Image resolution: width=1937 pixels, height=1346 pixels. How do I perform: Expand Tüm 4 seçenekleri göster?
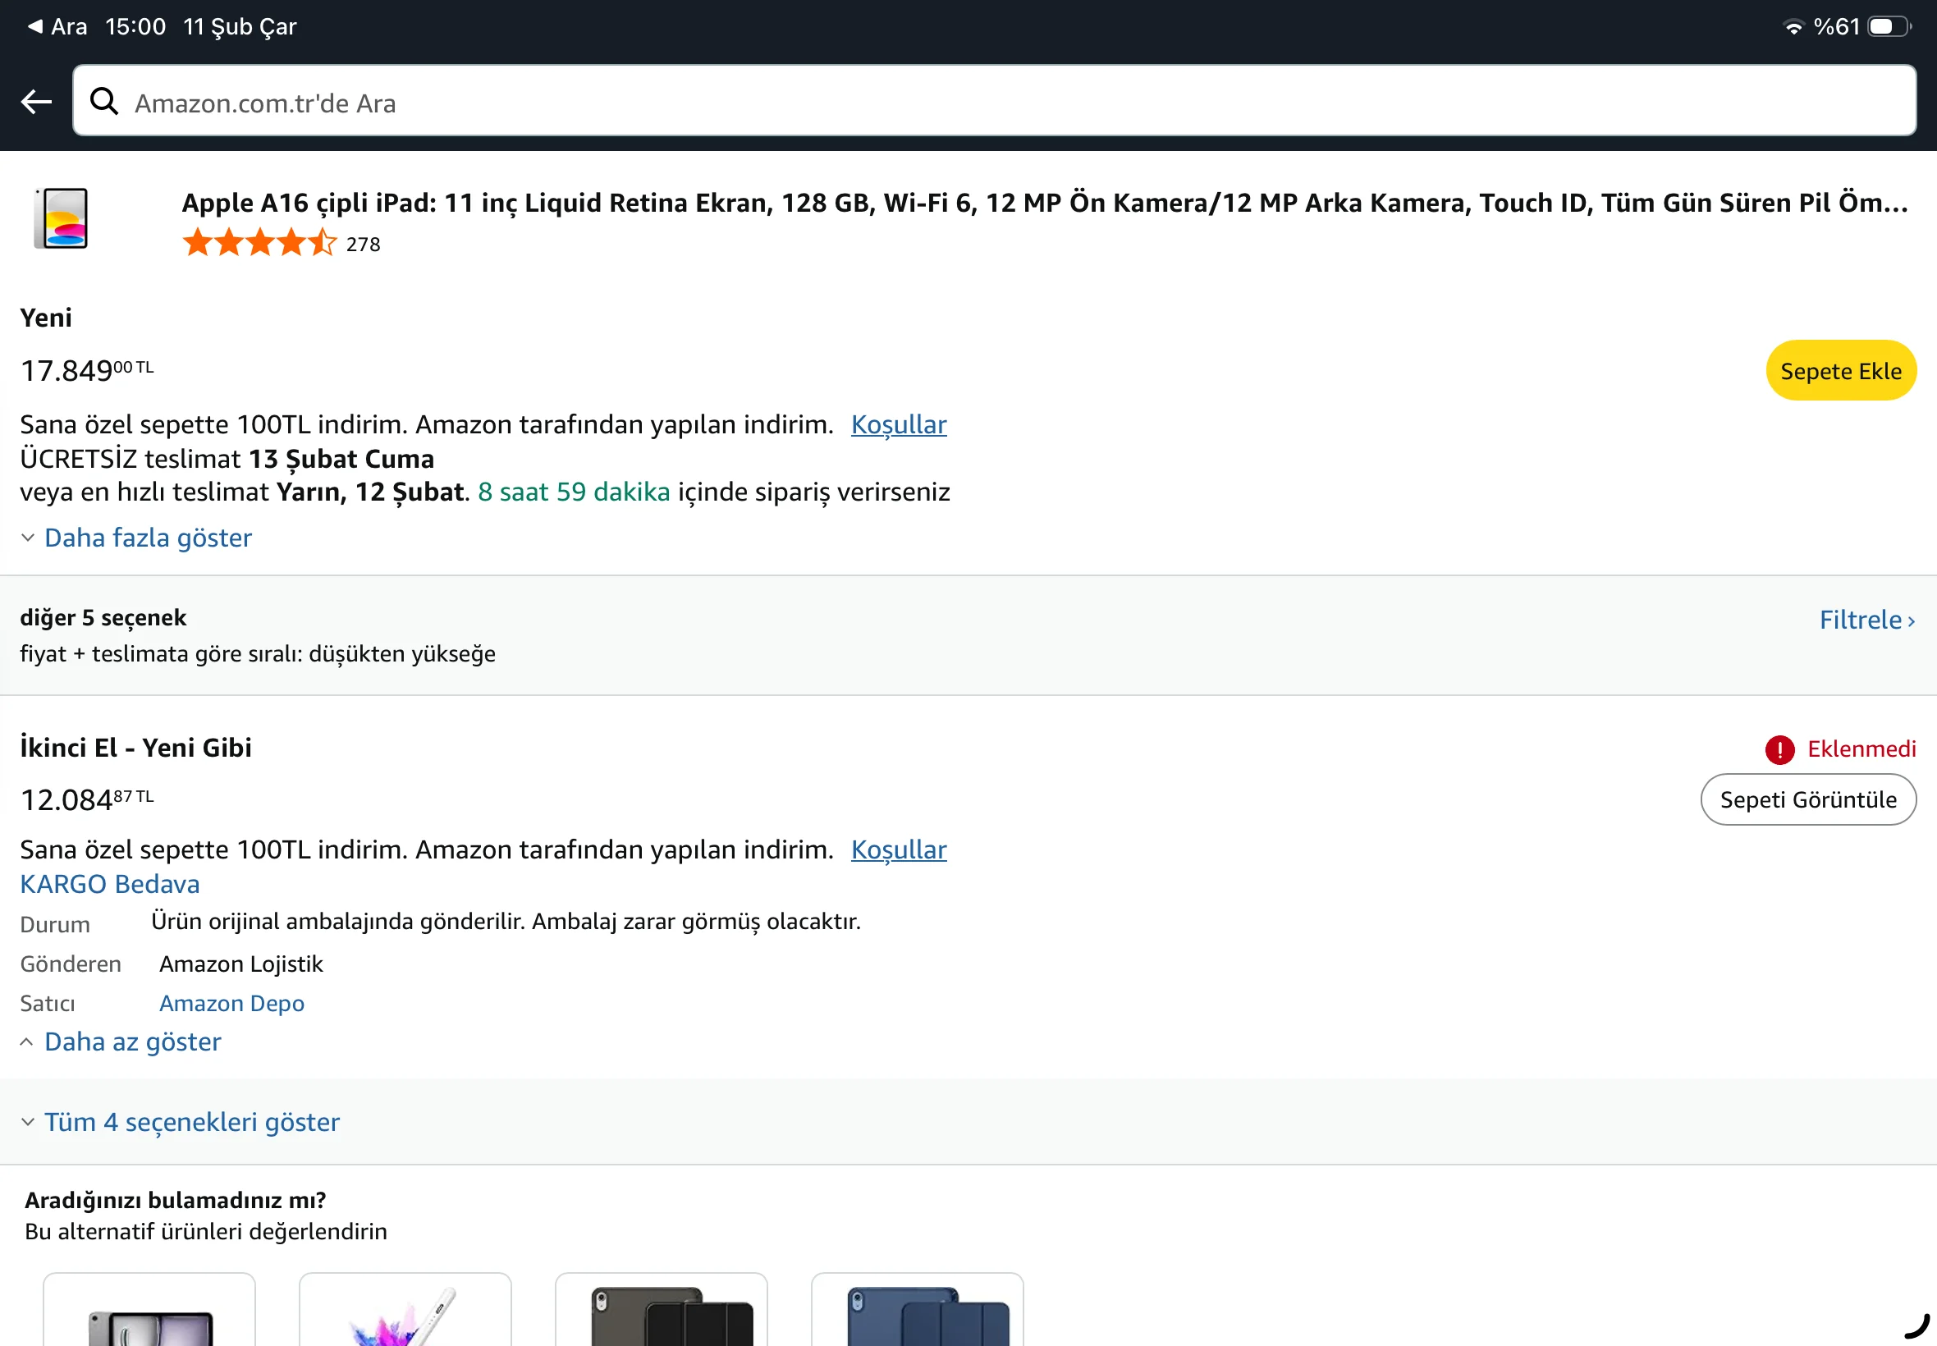pyautogui.click(x=191, y=1123)
